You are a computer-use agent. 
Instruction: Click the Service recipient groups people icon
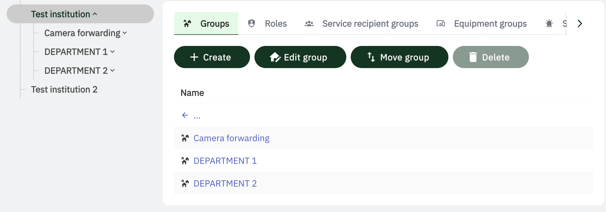click(x=309, y=24)
